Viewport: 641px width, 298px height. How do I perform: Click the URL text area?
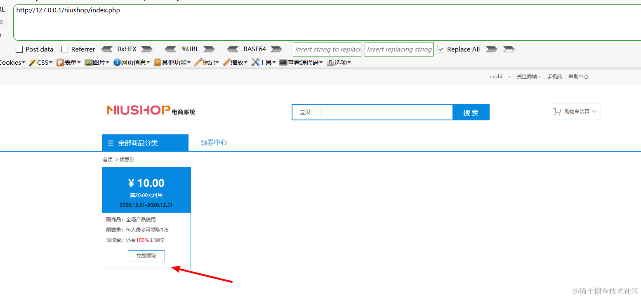pyautogui.click(x=327, y=23)
